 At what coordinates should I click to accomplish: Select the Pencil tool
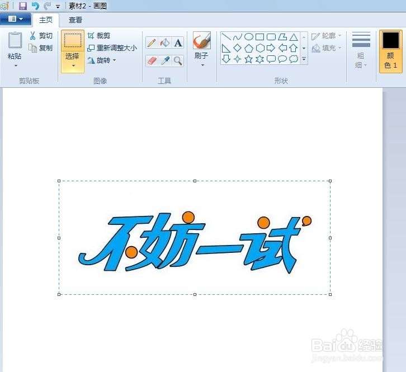152,43
